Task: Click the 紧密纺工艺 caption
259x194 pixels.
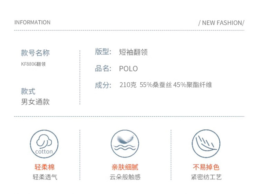Action: [206, 177]
